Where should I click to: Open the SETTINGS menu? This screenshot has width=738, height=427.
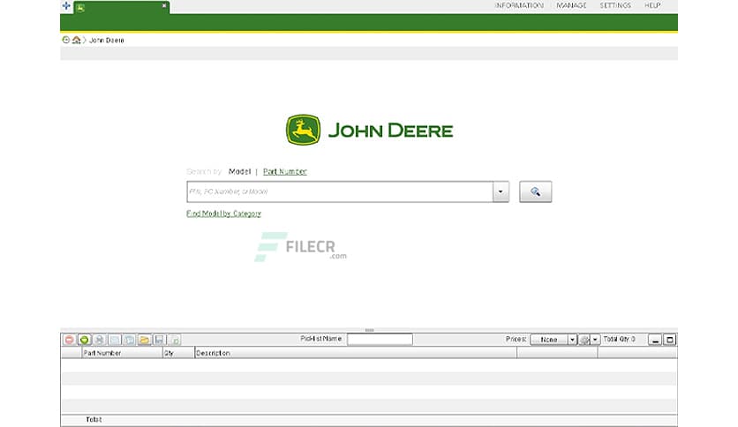pyautogui.click(x=615, y=5)
